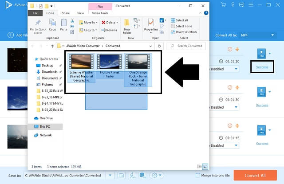The image size is (284, 184).
Task: Refresh the Converted folder view
Action: (159, 46)
